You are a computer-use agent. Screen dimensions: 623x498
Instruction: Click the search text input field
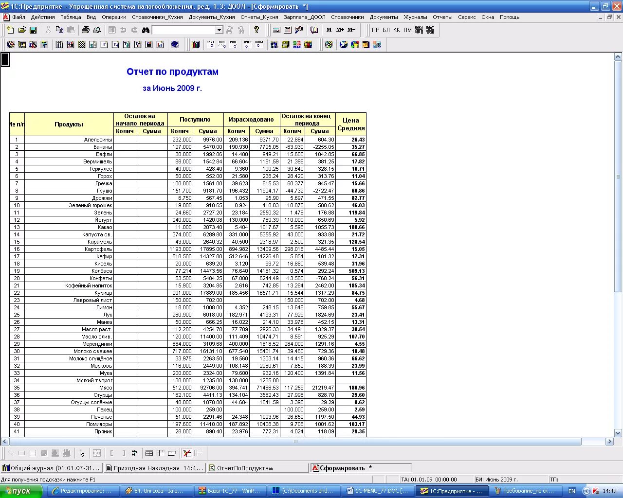click(x=183, y=30)
